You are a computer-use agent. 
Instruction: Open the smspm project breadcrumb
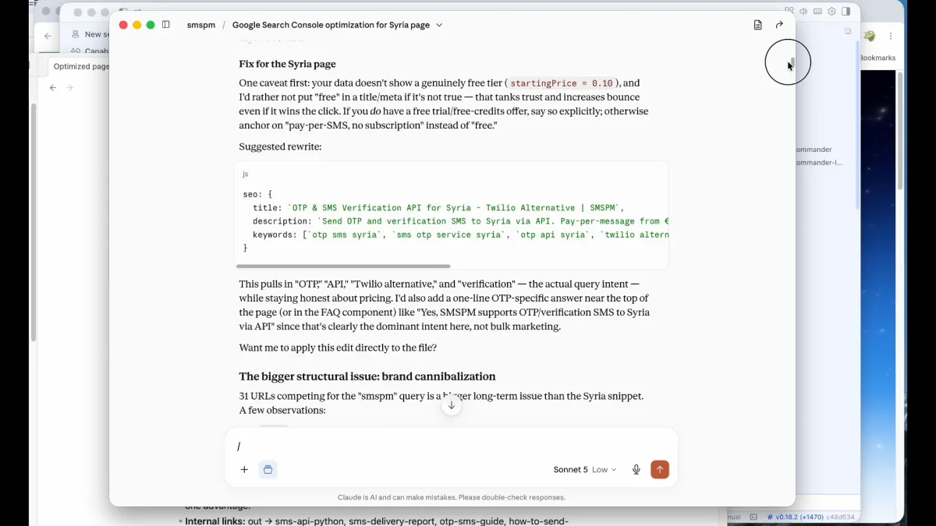201,25
